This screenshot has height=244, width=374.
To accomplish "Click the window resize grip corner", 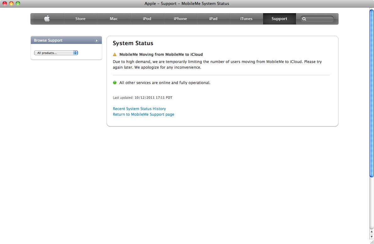I will coord(371,241).
